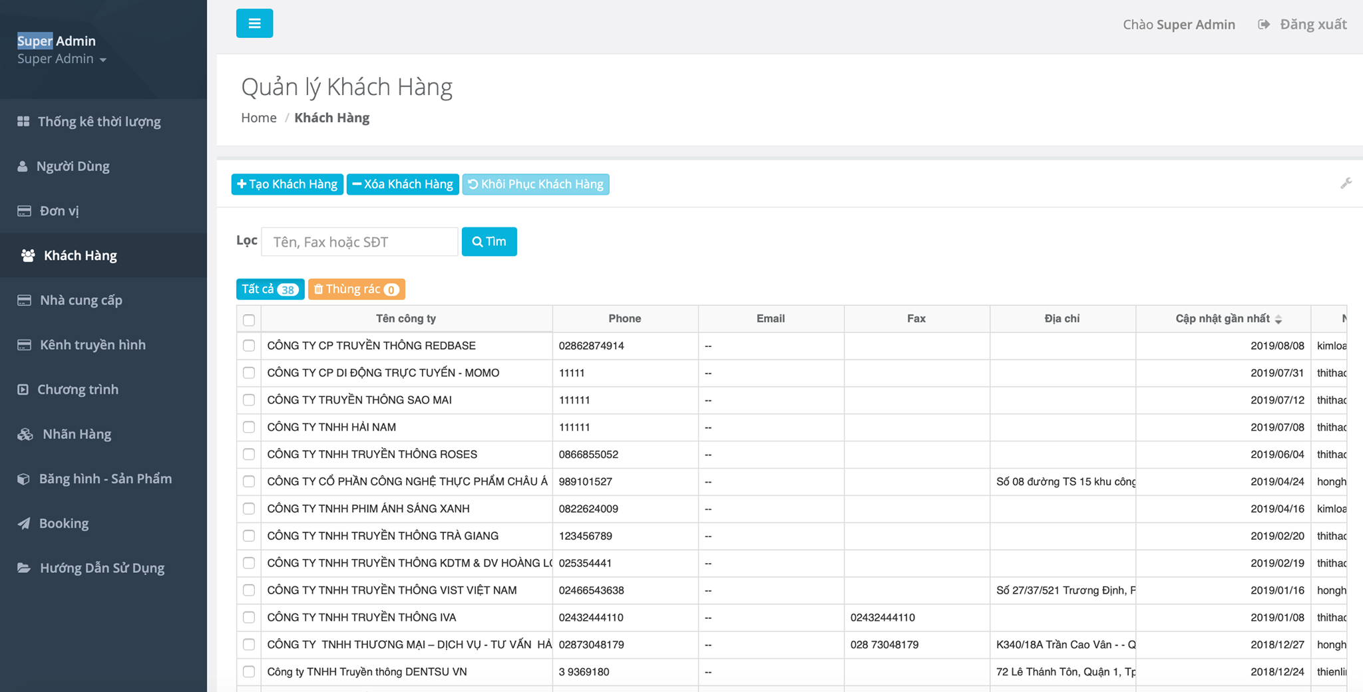Click the wrench settings icon
This screenshot has width=1363, height=692.
coord(1346,183)
